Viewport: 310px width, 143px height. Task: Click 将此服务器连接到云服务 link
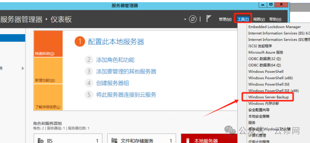pos(126,95)
